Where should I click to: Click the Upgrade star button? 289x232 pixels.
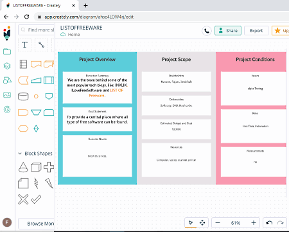281,31
